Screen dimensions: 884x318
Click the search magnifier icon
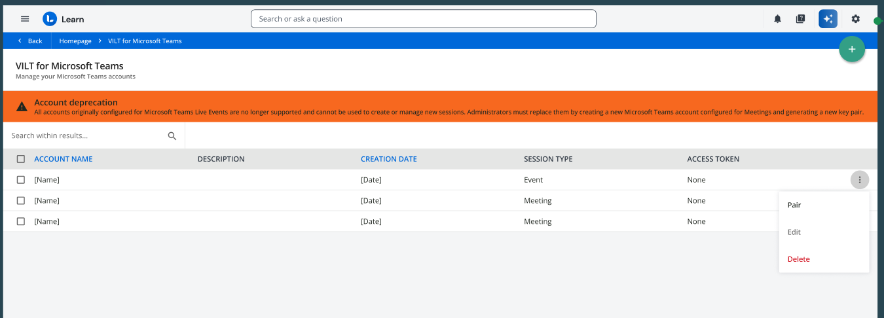pyautogui.click(x=172, y=136)
